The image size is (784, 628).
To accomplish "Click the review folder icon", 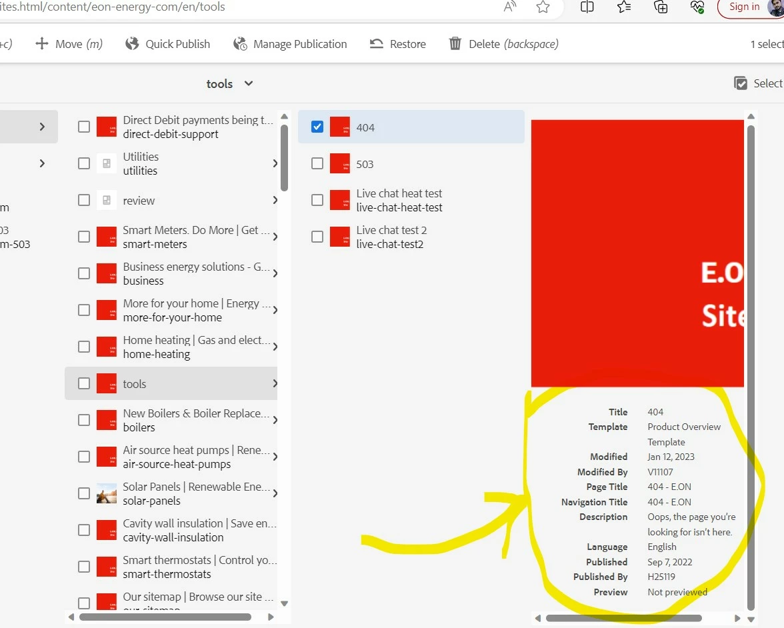I will 107,200.
